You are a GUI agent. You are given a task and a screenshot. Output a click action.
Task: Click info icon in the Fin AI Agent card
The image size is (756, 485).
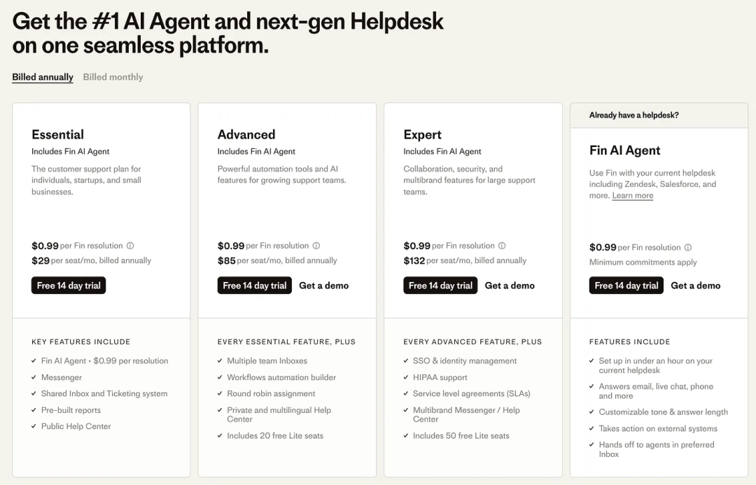[x=687, y=247]
